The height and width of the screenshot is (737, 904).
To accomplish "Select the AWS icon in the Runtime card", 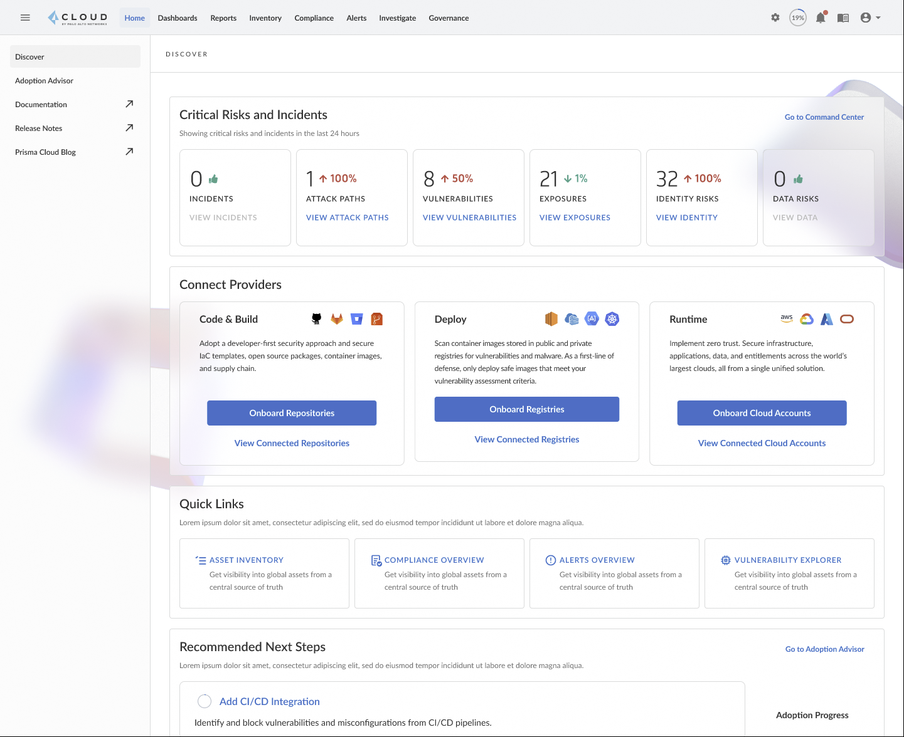I will point(786,318).
